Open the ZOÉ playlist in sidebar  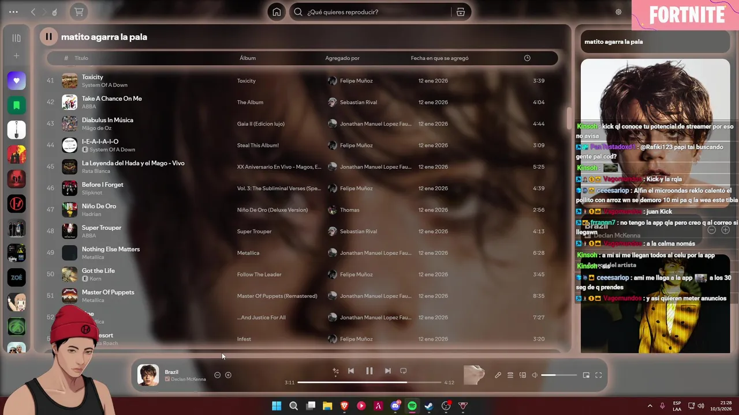click(16, 277)
